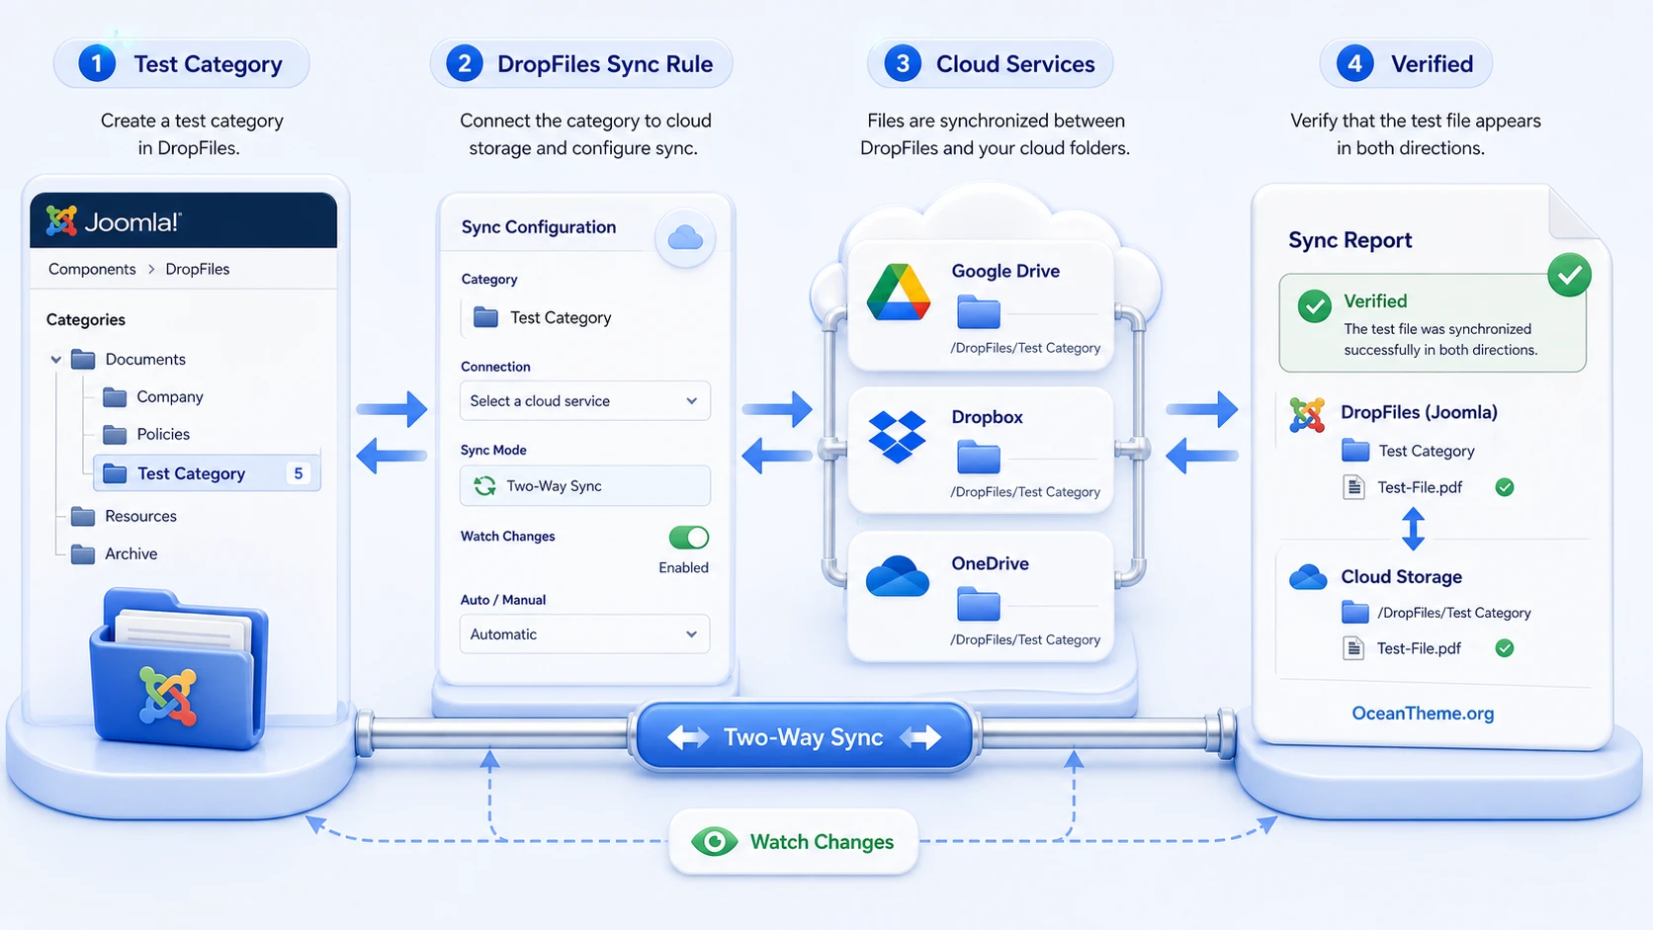Click the blue cloud icon beside Cloud Storage

[1308, 577]
